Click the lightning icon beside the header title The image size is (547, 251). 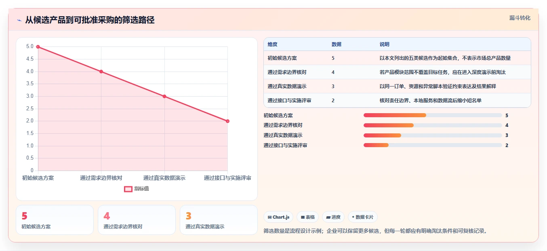pyautogui.click(x=19, y=20)
